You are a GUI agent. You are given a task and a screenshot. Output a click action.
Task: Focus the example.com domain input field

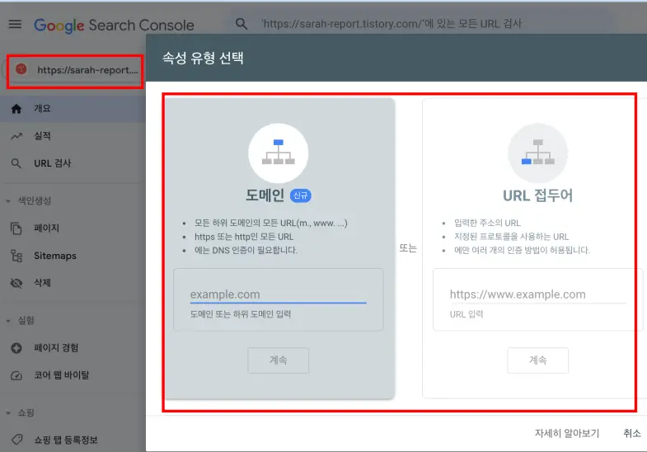pyautogui.click(x=278, y=294)
